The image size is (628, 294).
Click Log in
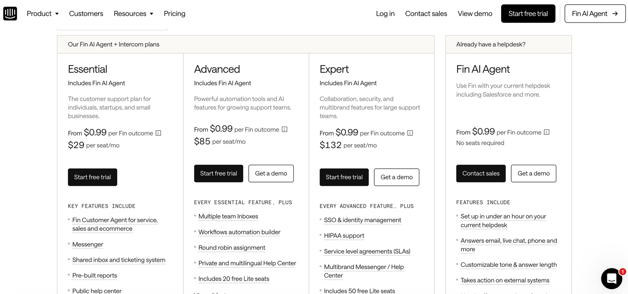coord(385,13)
